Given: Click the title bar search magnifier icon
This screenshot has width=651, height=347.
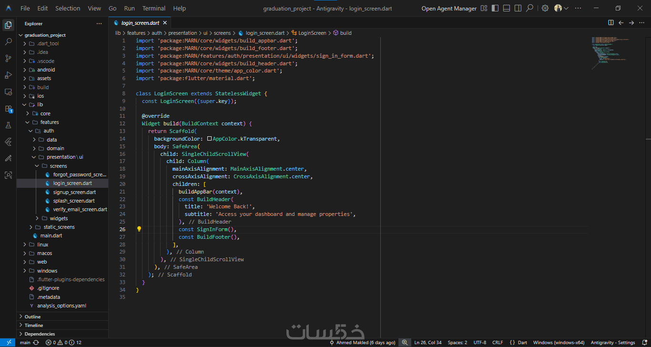Looking at the screenshot, I should pyautogui.click(x=529, y=8).
